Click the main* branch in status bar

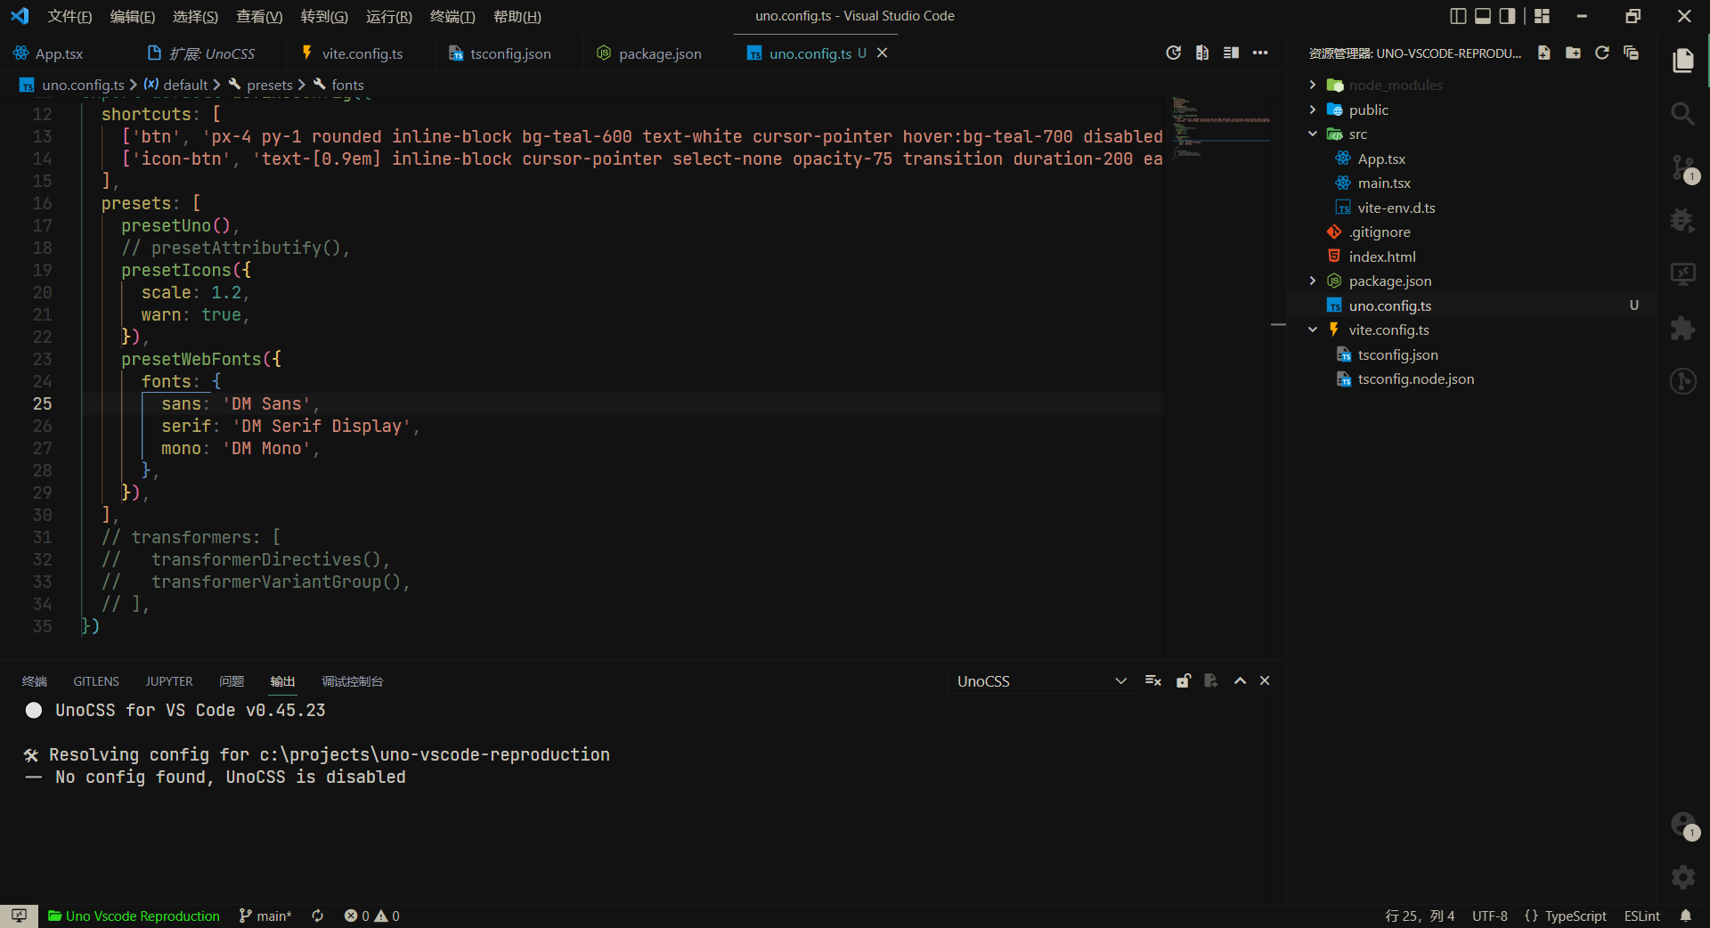tap(265, 916)
